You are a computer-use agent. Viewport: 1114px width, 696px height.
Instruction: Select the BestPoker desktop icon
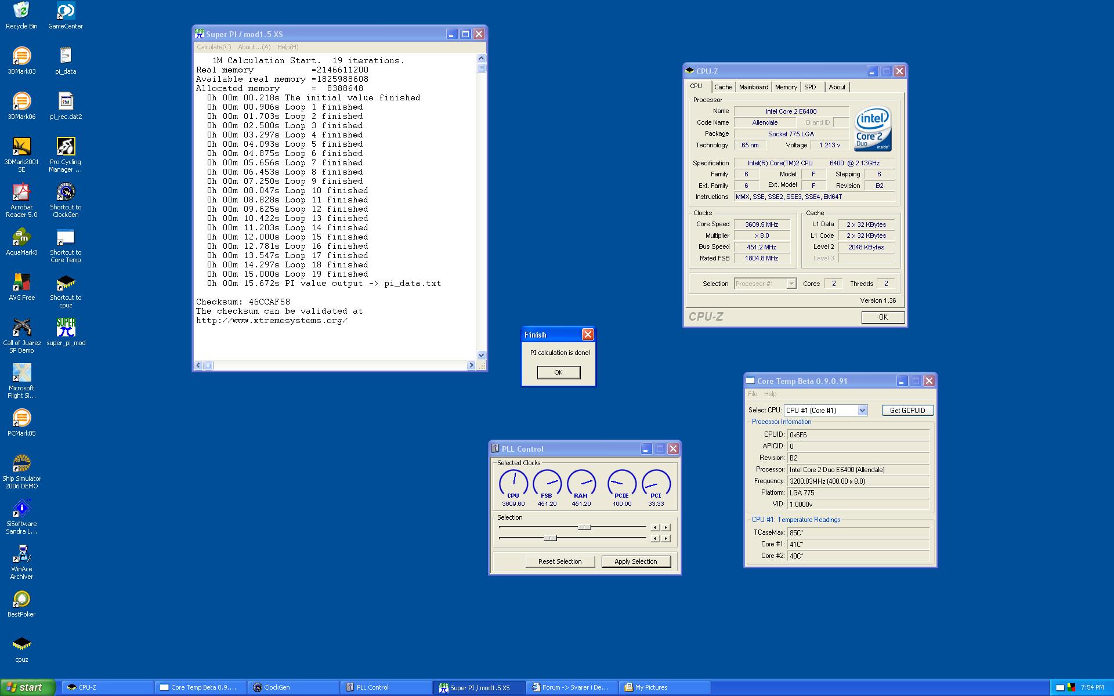point(21,603)
